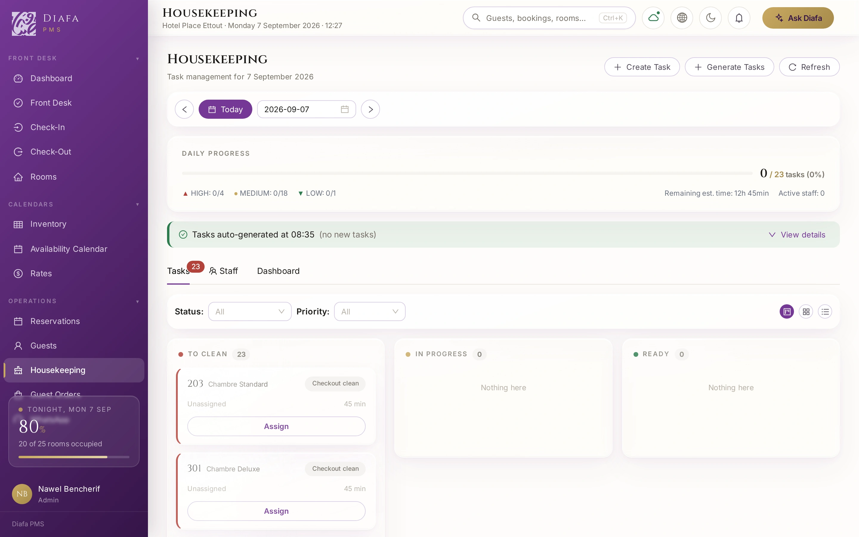The image size is (859, 537).
Task: Open Front Desk in sidebar
Action: 74,103
